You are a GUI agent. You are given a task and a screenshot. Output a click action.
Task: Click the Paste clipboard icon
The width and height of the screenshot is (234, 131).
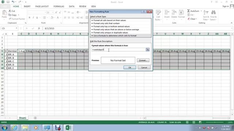pos(4,13)
